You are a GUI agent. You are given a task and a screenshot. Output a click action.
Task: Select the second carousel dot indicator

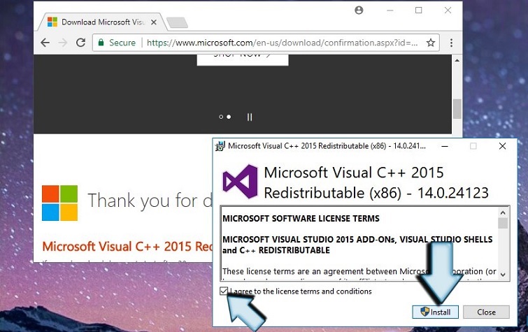click(x=229, y=117)
